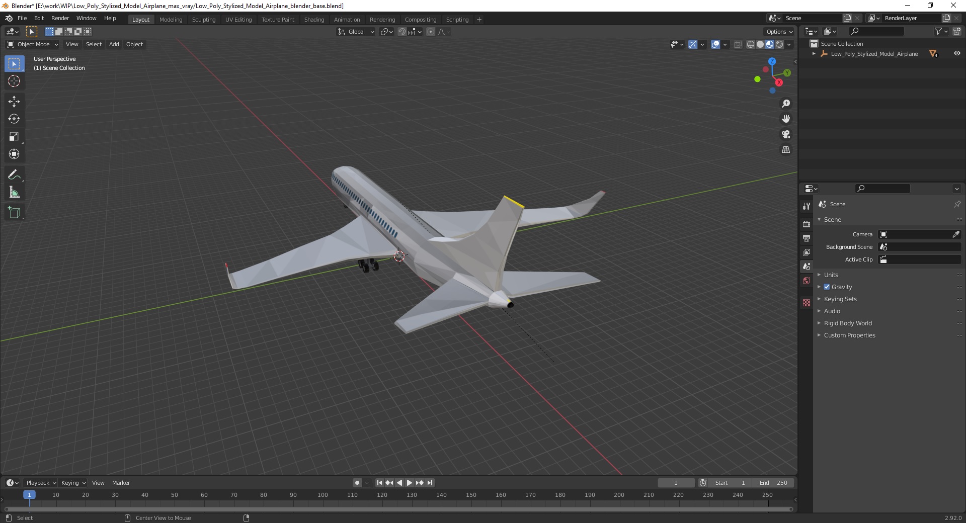The height and width of the screenshot is (523, 966).
Task: Toggle auto keying record button
Action: (357, 483)
